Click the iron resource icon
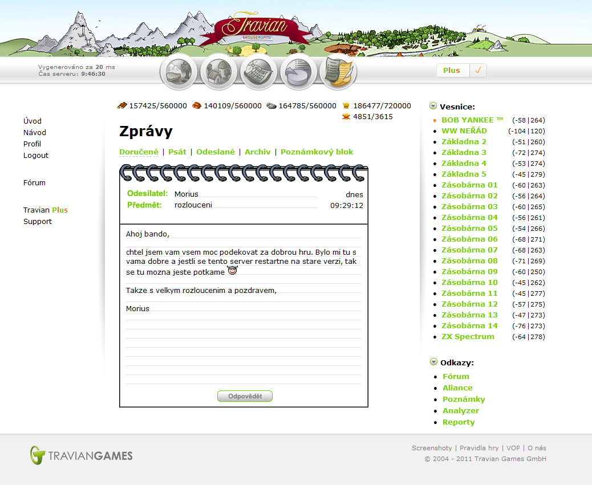Viewport: 592px width, 485px height. [x=271, y=106]
